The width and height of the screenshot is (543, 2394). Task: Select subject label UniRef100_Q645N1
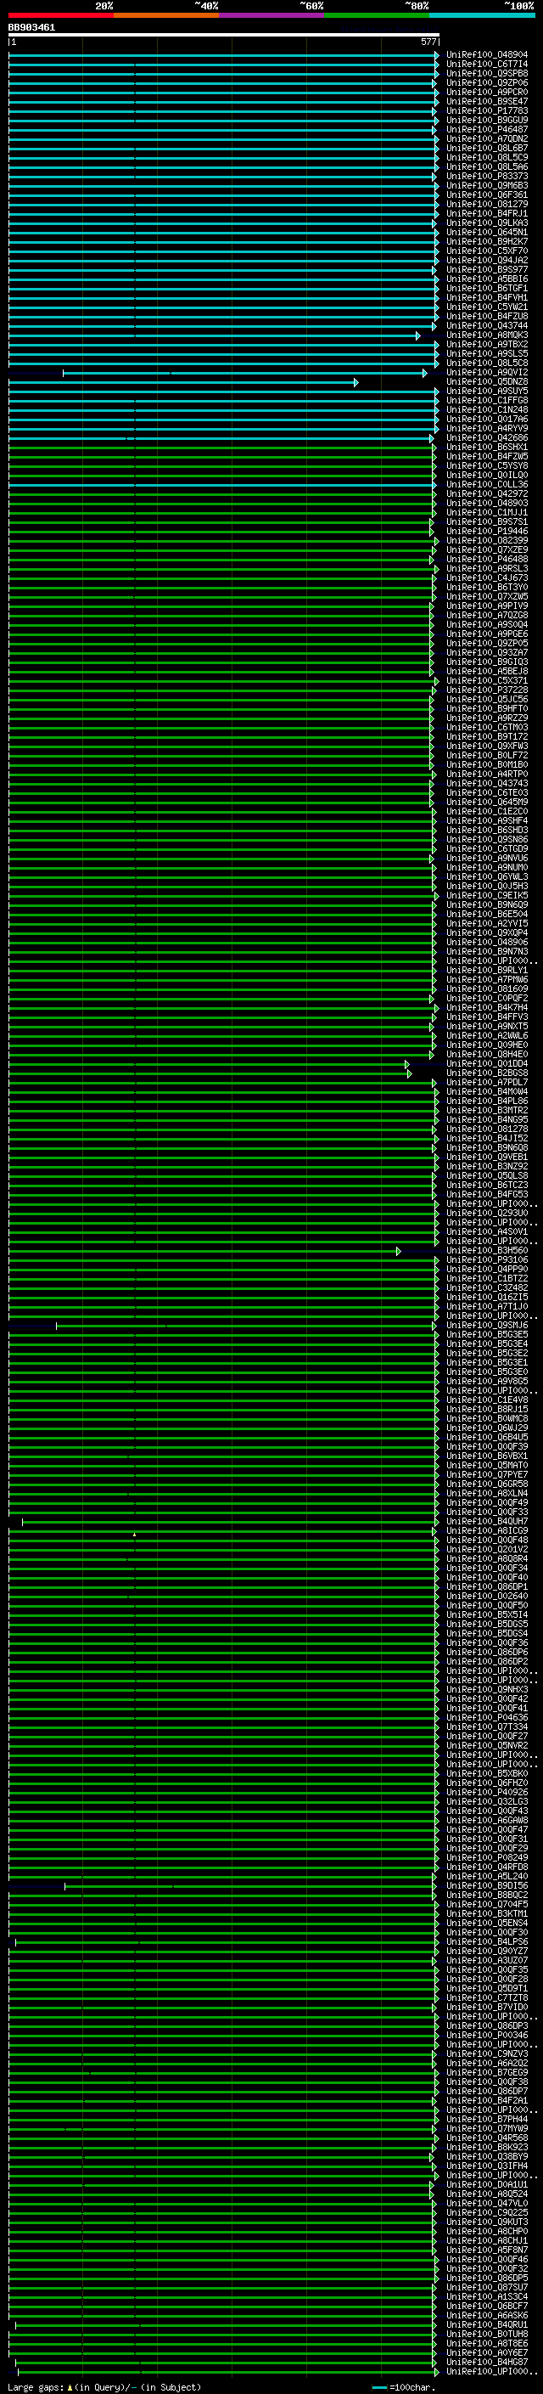[x=486, y=233]
